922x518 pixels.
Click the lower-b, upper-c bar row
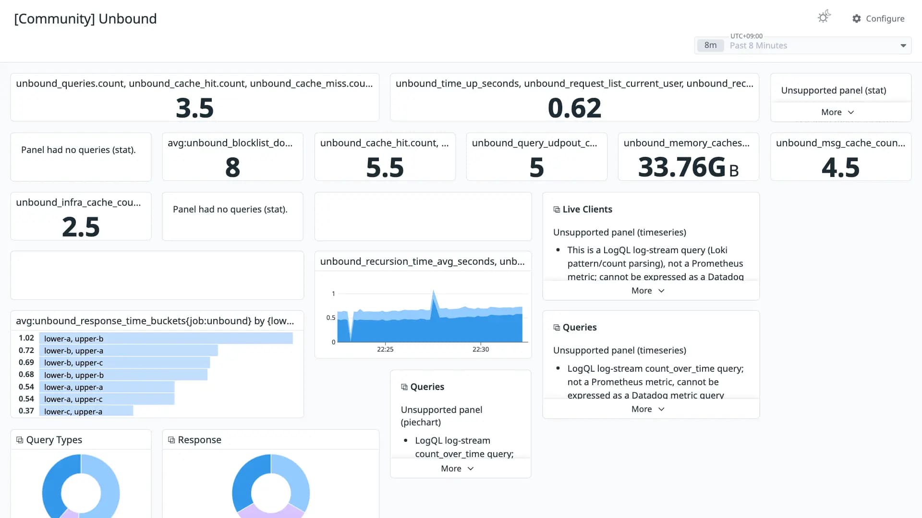coord(124,363)
